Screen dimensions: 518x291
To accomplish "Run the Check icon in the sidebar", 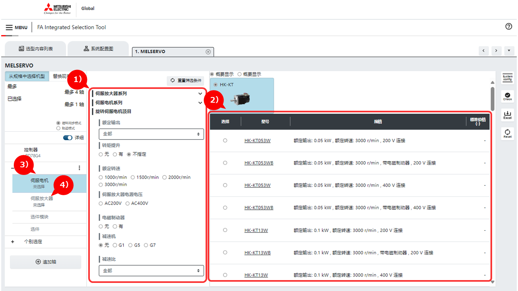I will click(x=507, y=96).
